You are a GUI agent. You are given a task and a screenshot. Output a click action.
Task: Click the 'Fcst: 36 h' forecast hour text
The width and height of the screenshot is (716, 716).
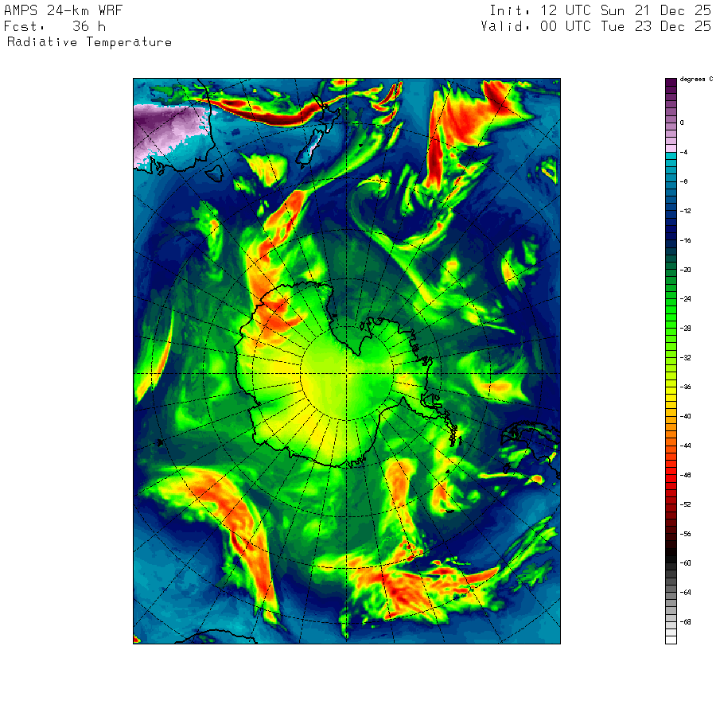[55, 26]
